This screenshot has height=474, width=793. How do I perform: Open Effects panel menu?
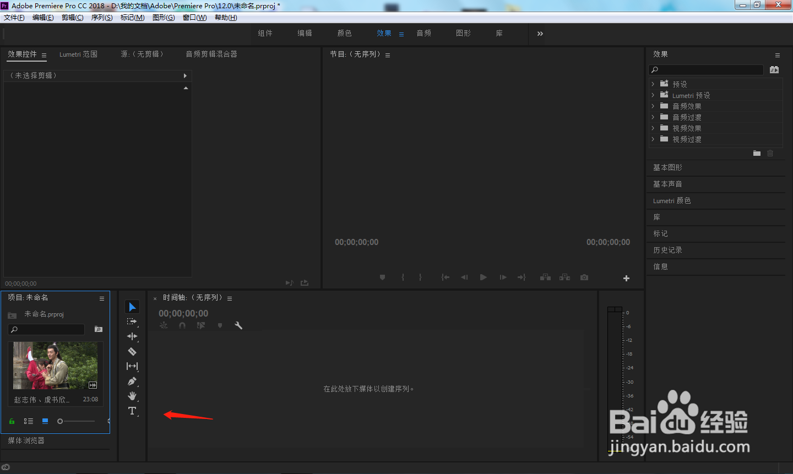coord(778,55)
